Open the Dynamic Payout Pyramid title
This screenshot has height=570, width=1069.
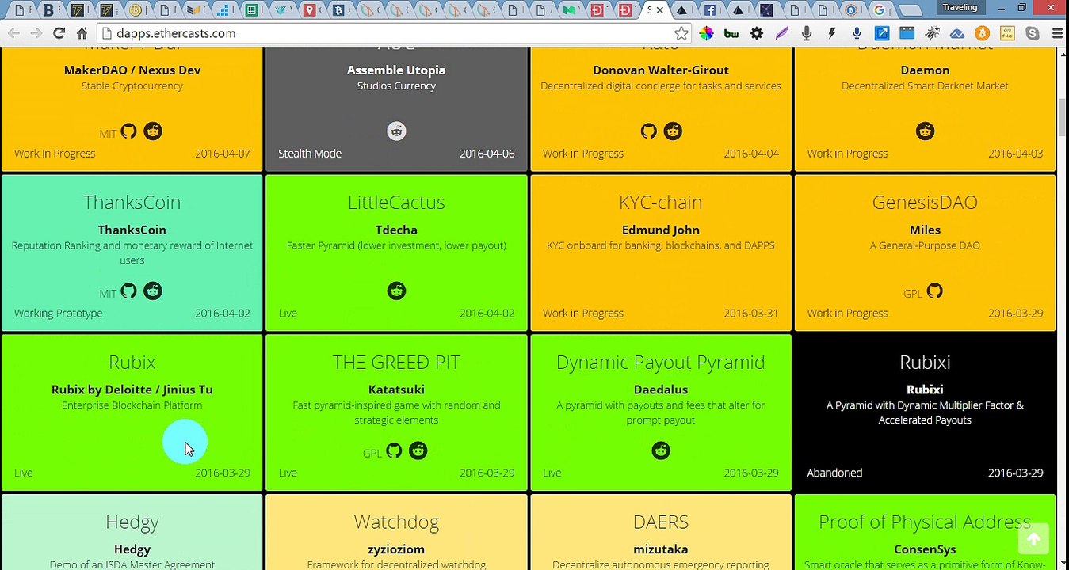pyautogui.click(x=661, y=363)
